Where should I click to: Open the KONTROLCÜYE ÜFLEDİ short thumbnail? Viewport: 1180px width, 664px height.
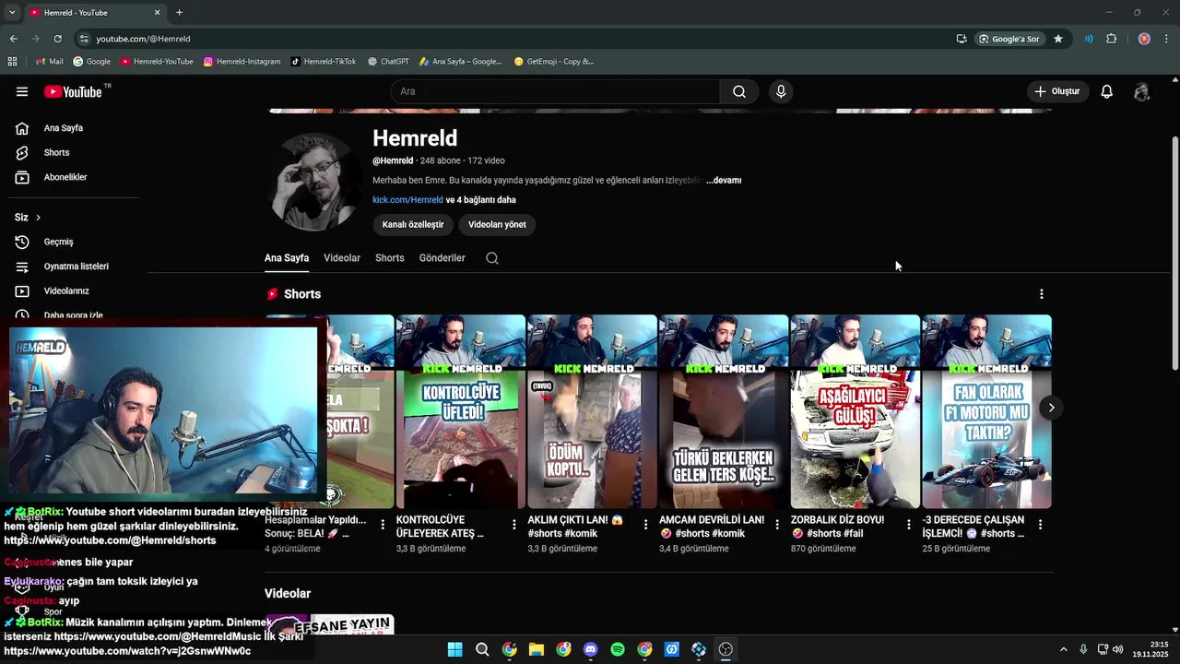[x=460, y=411]
